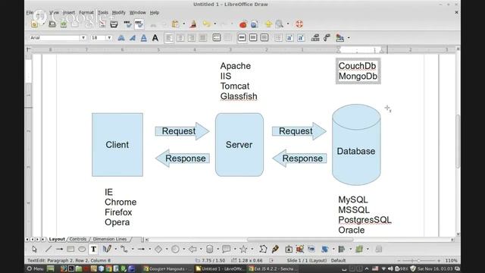
Task: Choose the Line drawing tool
Action: 48,249
